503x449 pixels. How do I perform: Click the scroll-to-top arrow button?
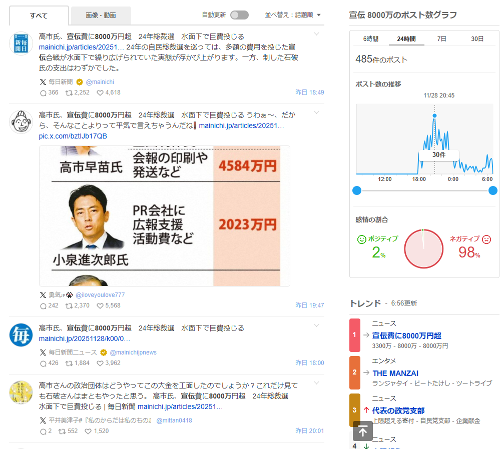coord(363,431)
